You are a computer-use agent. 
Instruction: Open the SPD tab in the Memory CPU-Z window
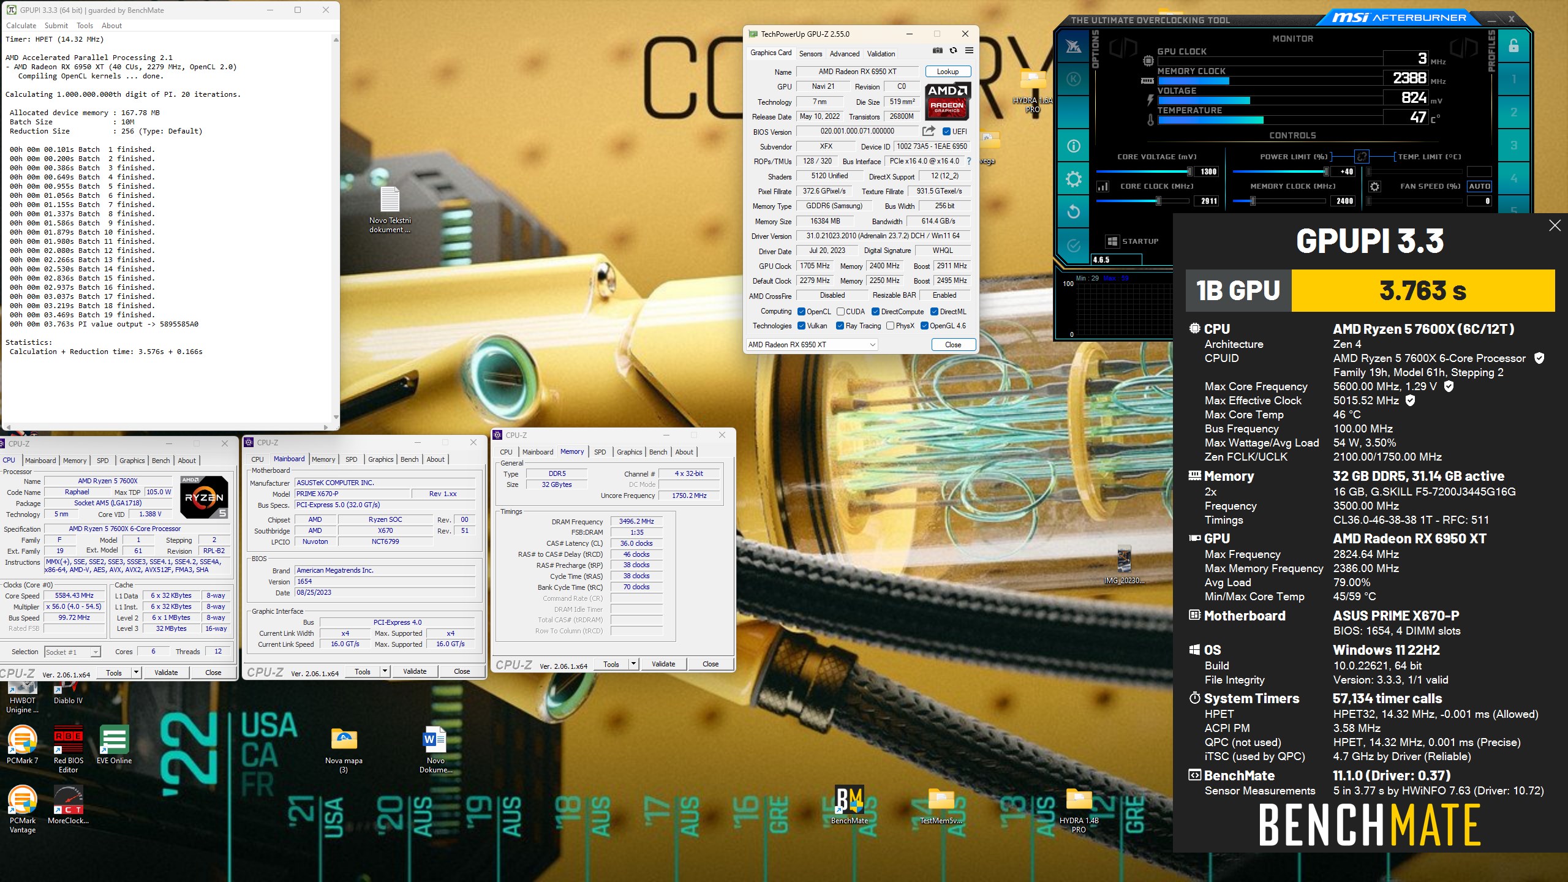pyautogui.click(x=600, y=452)
